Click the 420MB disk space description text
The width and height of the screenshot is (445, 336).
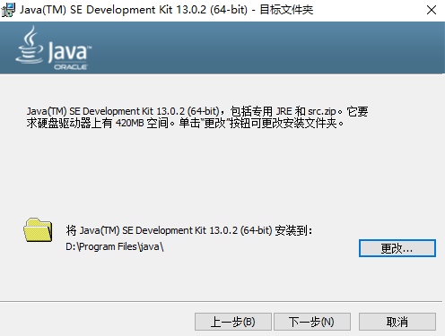(197, 117)
